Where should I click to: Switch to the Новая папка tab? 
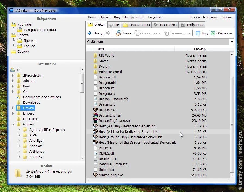point(136,25)
